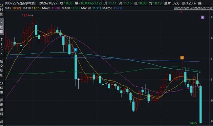Click the turnover rate 换 3.23%

(189, 3)
